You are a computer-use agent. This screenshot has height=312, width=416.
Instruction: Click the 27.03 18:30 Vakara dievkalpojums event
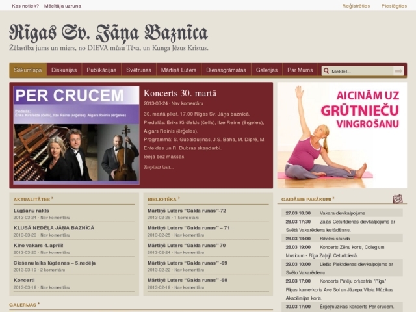342,213
